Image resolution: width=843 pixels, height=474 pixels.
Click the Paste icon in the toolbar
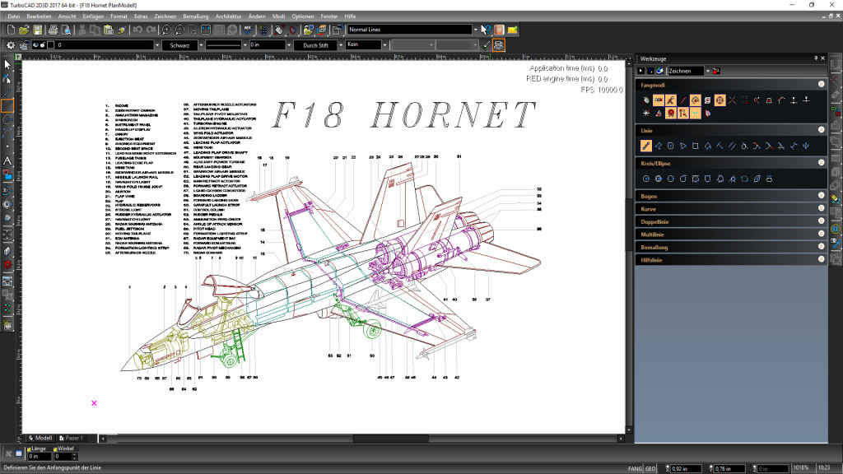(x=109, y=29)
